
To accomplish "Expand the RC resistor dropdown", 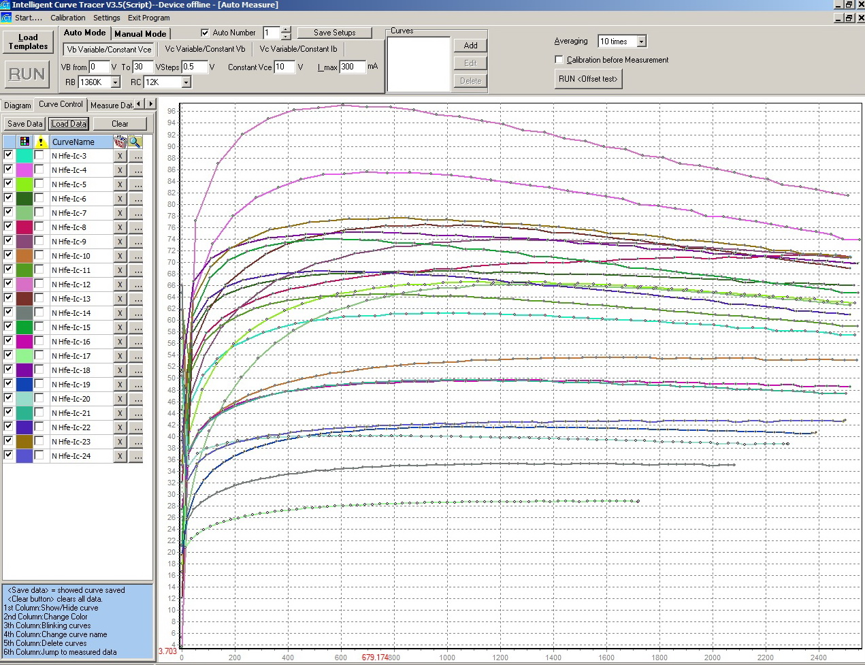I will tap(186, 82).
